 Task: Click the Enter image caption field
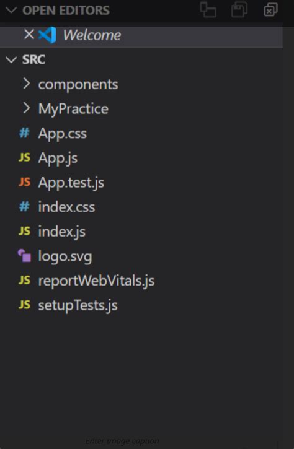pyautogui.click(x=122, y=441)
